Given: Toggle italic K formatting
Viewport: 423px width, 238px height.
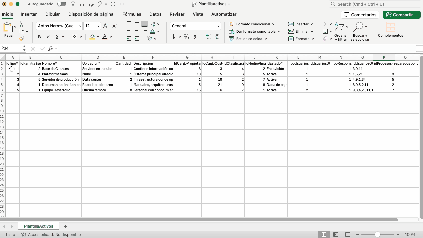Looking at the screenshot, I should 48,37.
